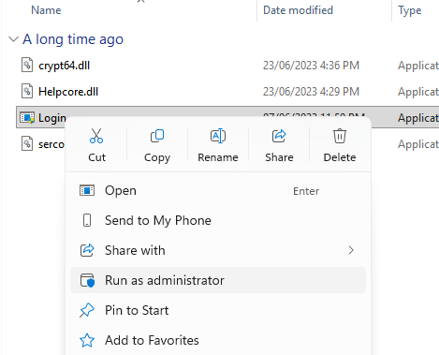The width and height of the screenshot is (439, 355).
Task: Click the Delete trash can icon
Action: [x=340, y=136]
